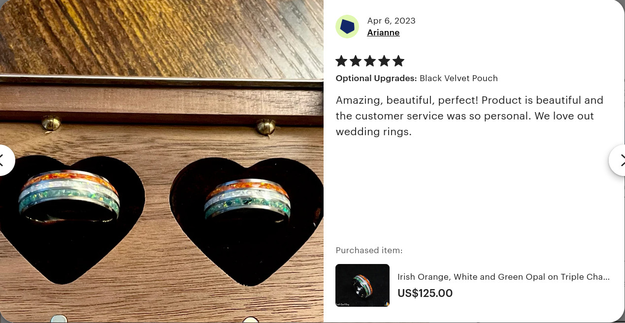Click the Black Velvet Pouch text
Image resolution: width=625 pixels, height=323 pixels.
pos(459,78)
